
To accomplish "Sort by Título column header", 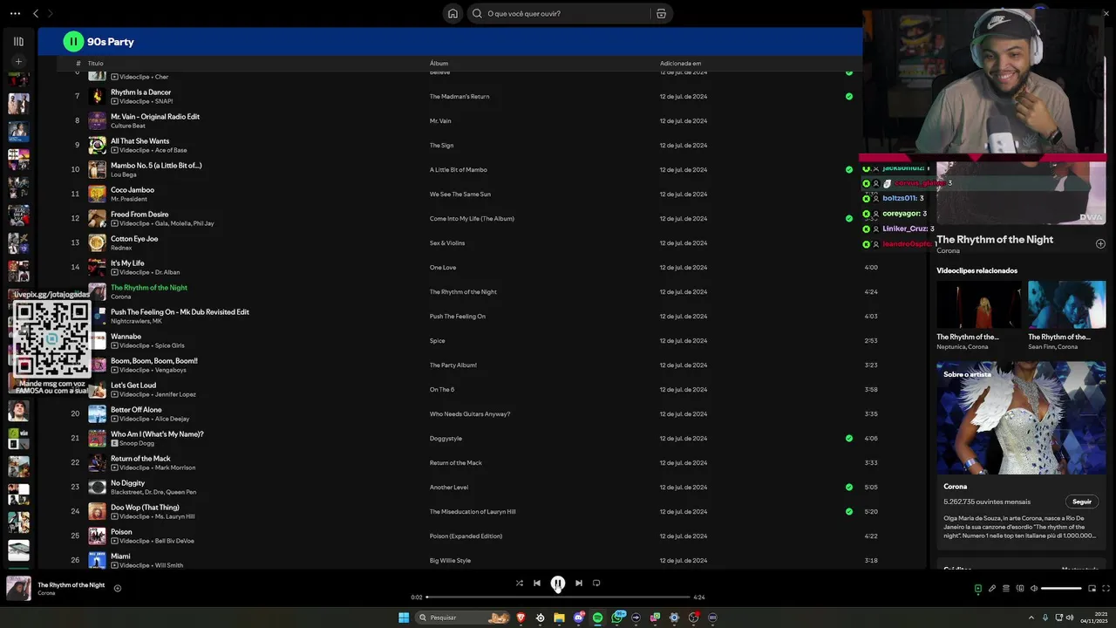I will [96, 63].
